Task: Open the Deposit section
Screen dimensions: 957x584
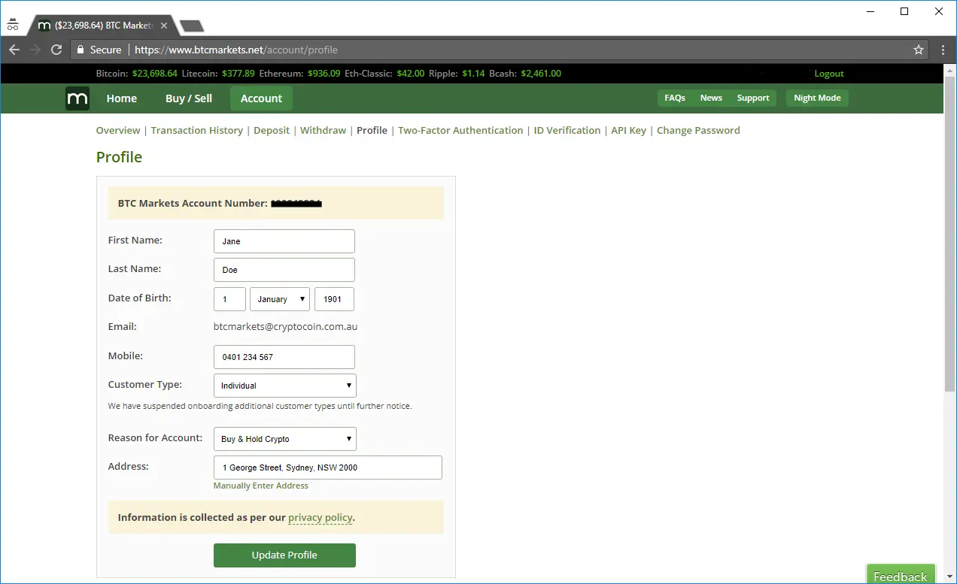Action: click(x=272, y=130)
